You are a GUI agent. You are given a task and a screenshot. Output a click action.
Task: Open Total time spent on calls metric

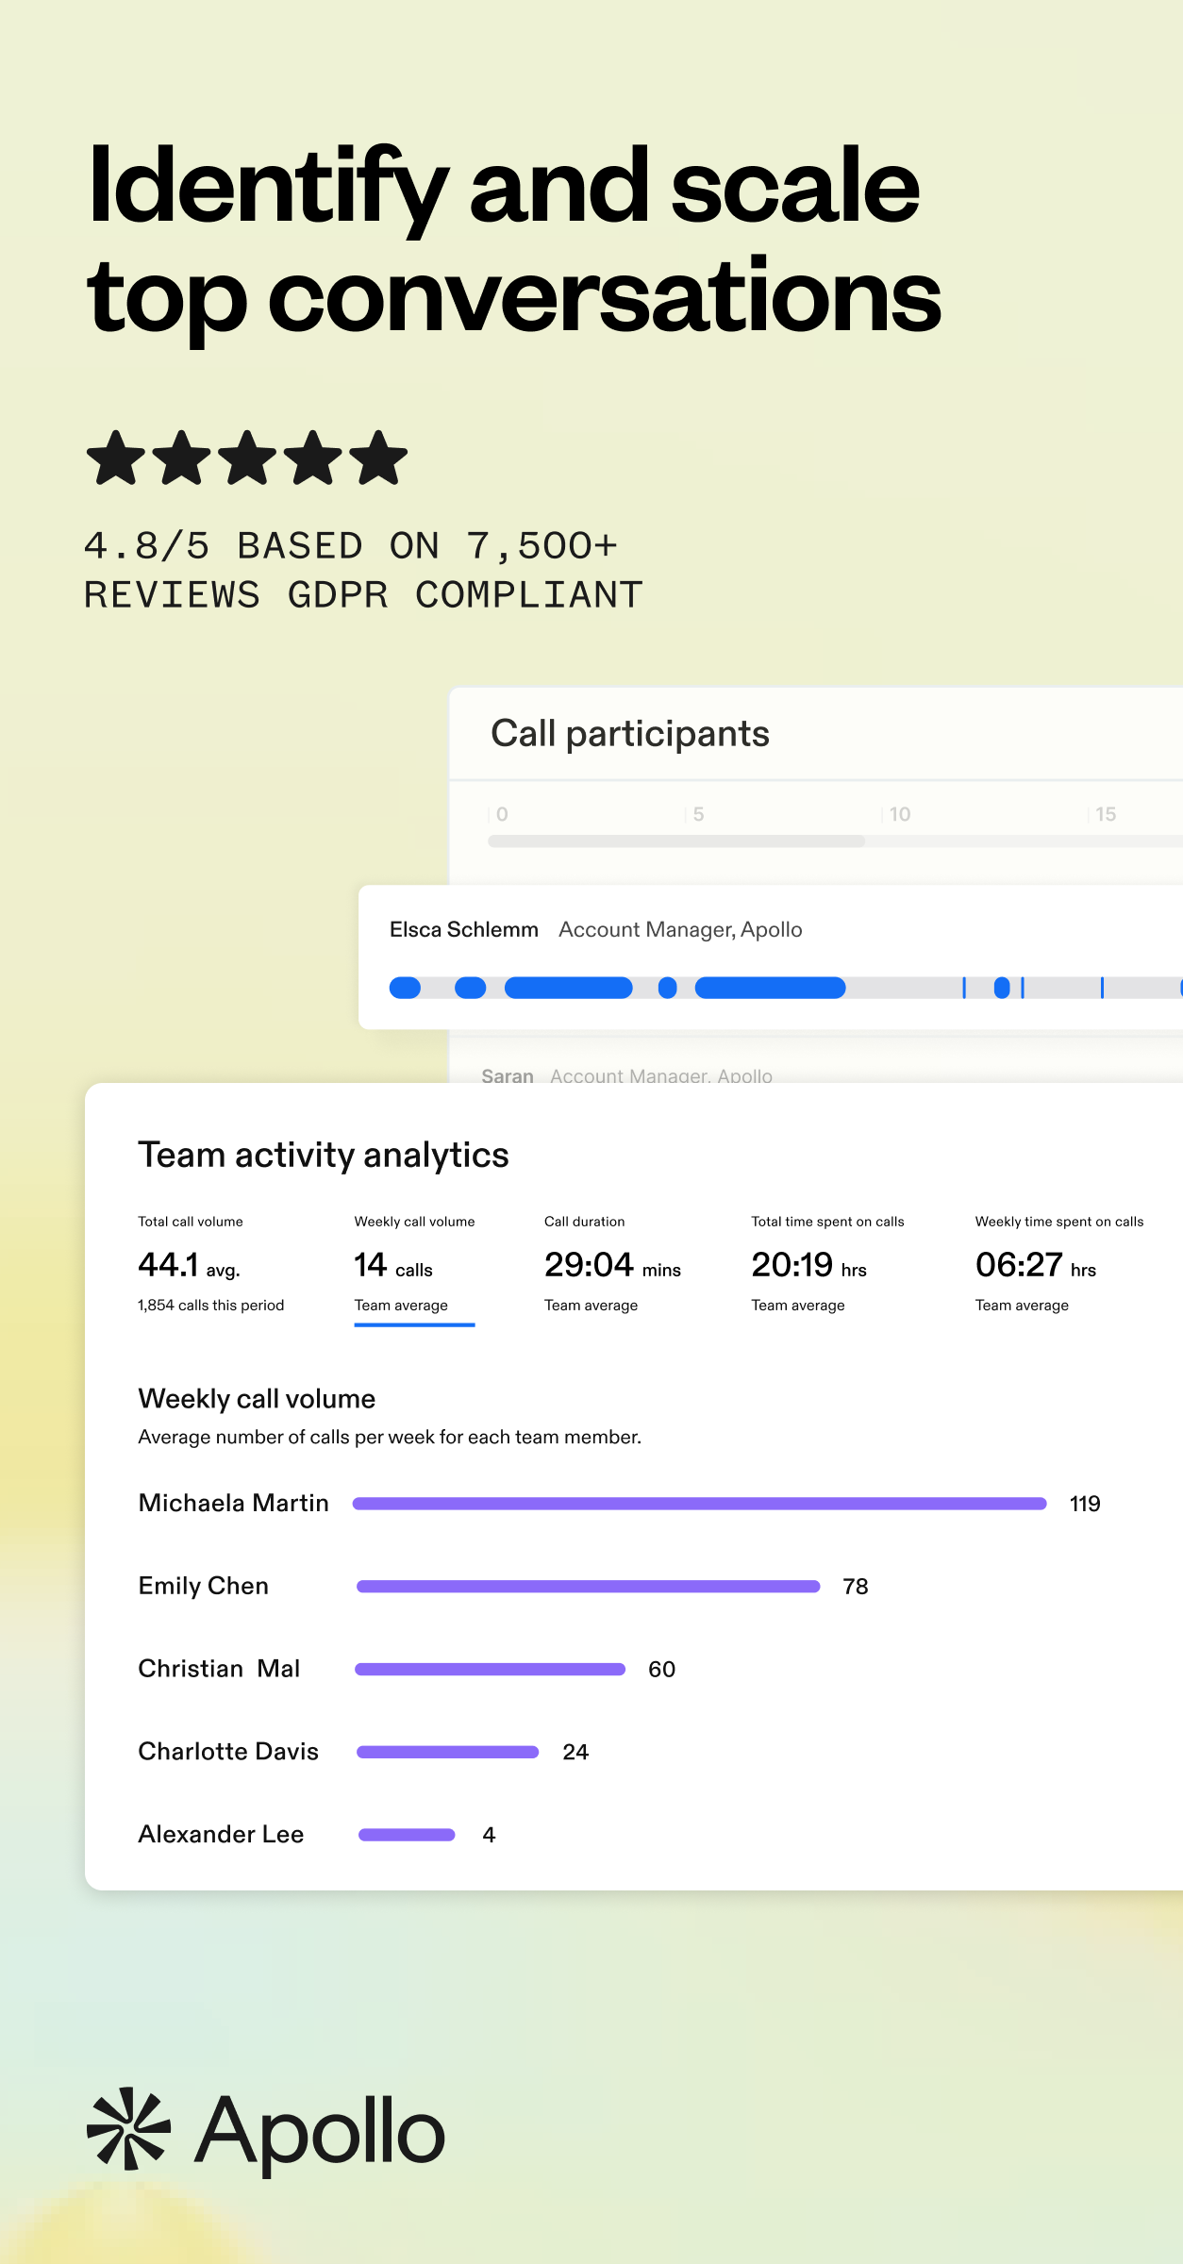coord(827,1264)
